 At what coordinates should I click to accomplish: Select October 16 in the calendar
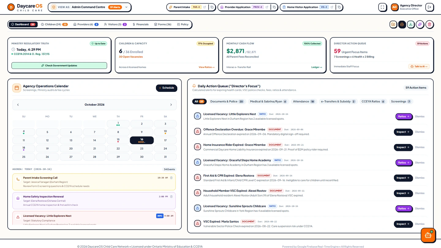(142, 140)
